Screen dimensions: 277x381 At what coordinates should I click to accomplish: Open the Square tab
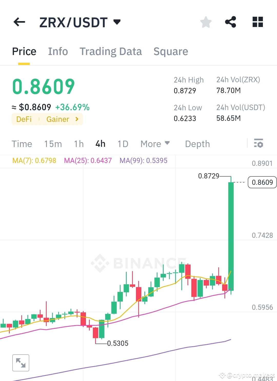coord(171,51)
